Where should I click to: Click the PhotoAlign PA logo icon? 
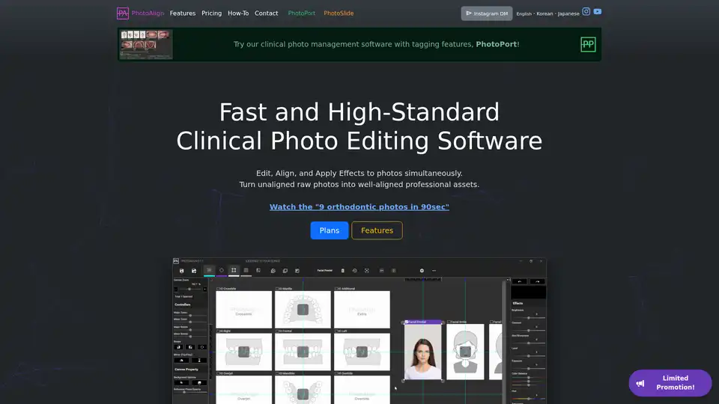tap(122, 13)
